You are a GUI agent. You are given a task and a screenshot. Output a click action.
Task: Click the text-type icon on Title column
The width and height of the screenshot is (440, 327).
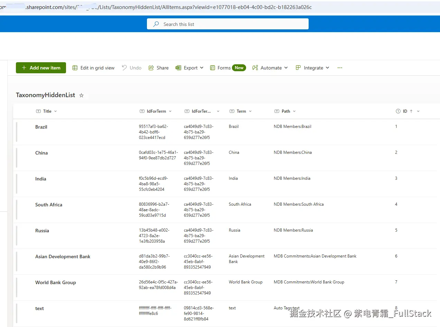point(38,111)
